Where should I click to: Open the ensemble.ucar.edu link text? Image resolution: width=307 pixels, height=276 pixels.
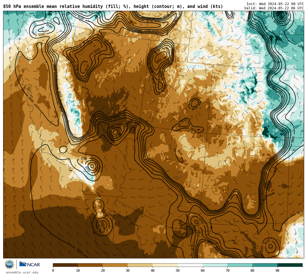(22, 272)
